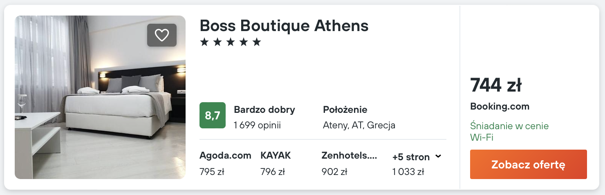Click the "Bardzo dobry" rating label
This screenshot has height=195, width=605.
point(264,110)
